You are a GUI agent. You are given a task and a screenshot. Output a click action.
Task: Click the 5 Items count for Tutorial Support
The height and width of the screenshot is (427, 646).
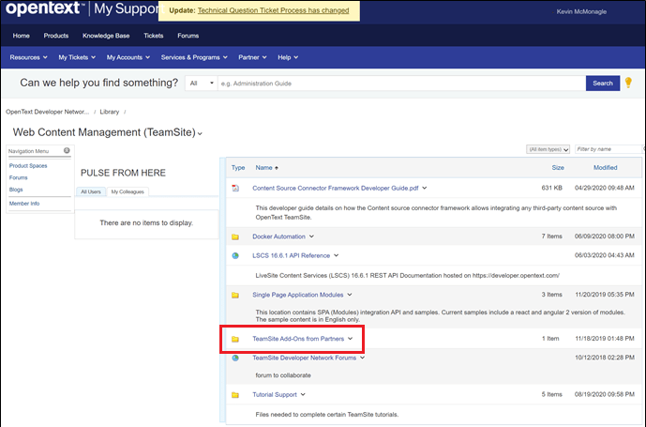[551, 395]
